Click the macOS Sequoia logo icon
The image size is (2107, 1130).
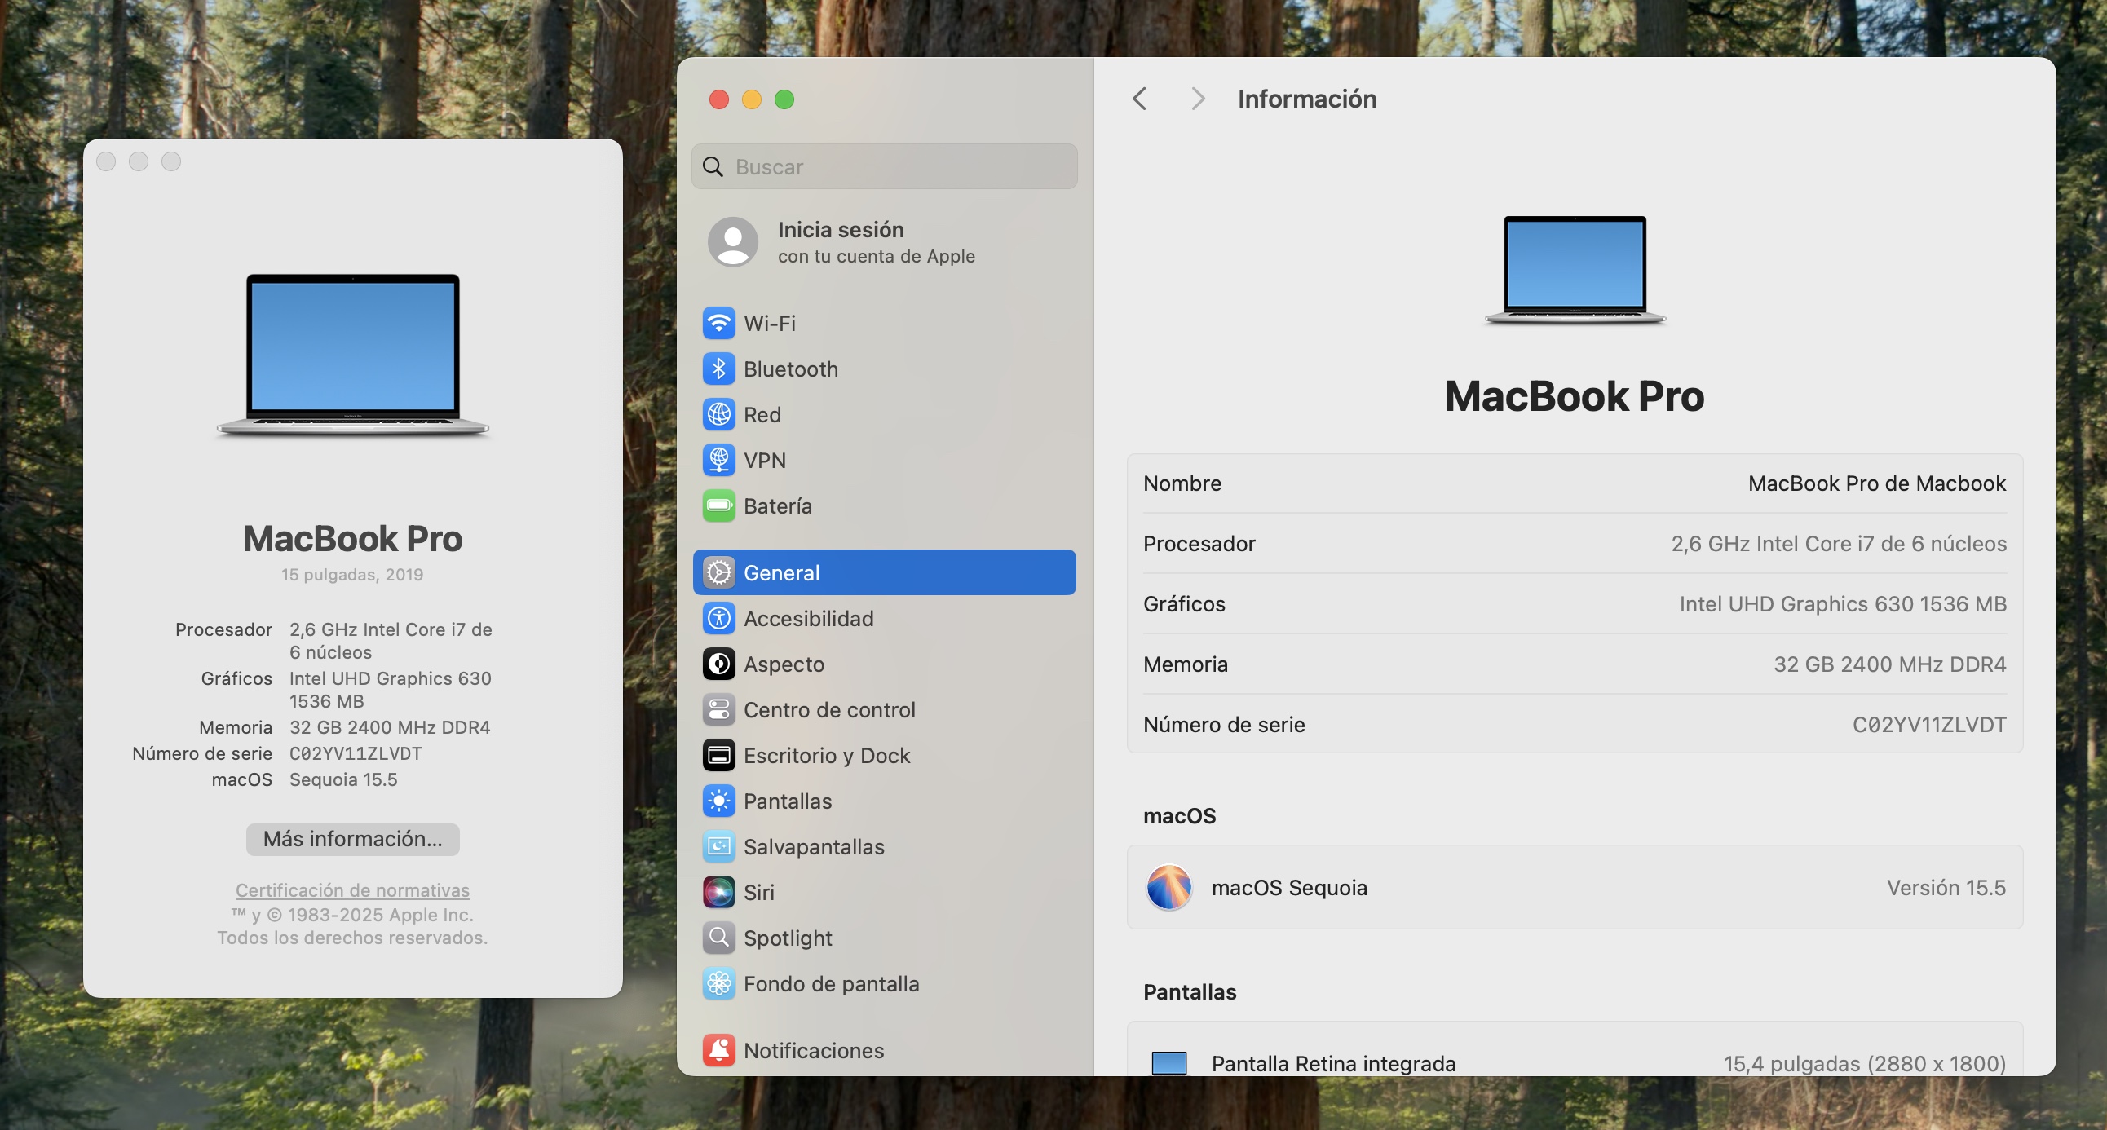(1168, 887)
